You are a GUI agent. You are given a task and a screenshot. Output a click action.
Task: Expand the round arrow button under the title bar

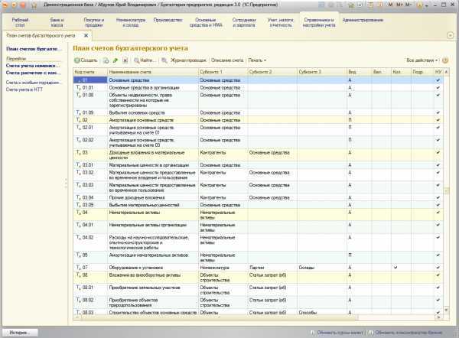(451, 35)
